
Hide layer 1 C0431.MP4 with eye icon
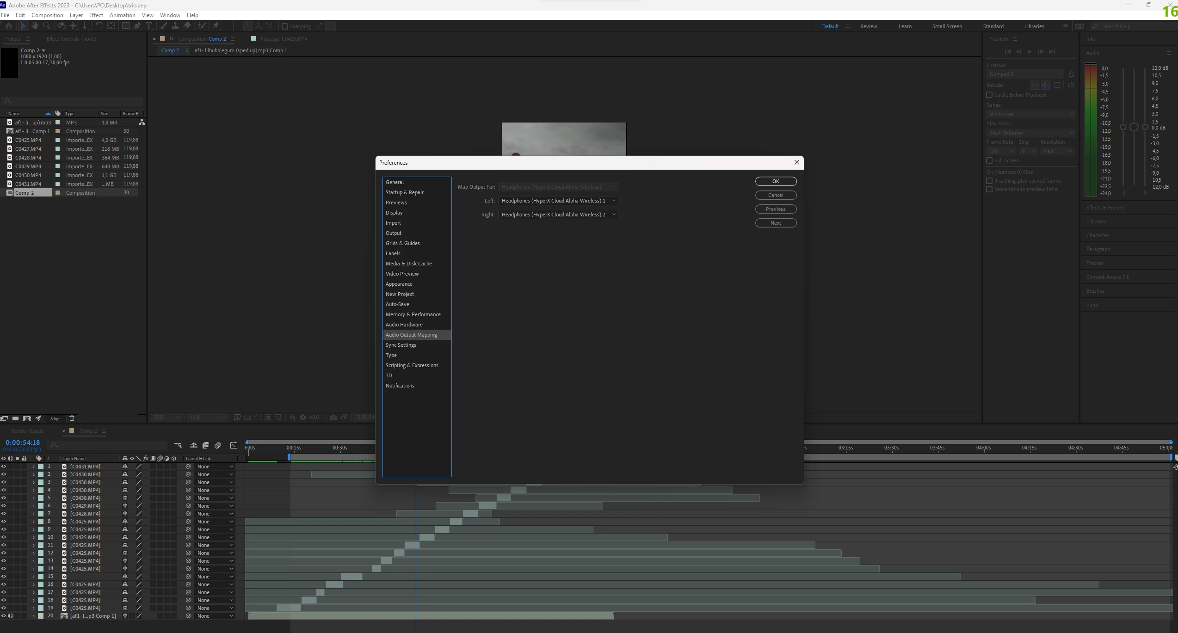[x=4, y=467]
